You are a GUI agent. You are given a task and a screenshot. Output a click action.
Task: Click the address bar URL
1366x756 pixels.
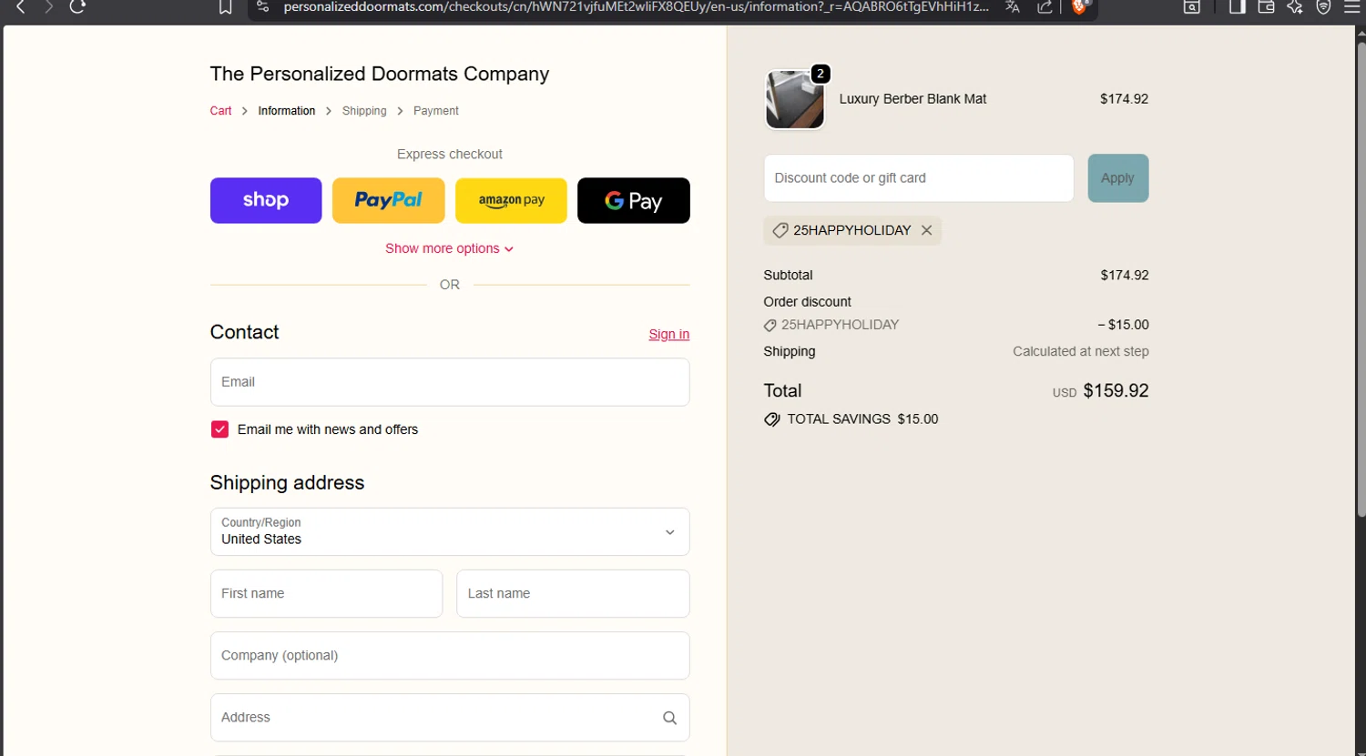(x=636, y=7)
